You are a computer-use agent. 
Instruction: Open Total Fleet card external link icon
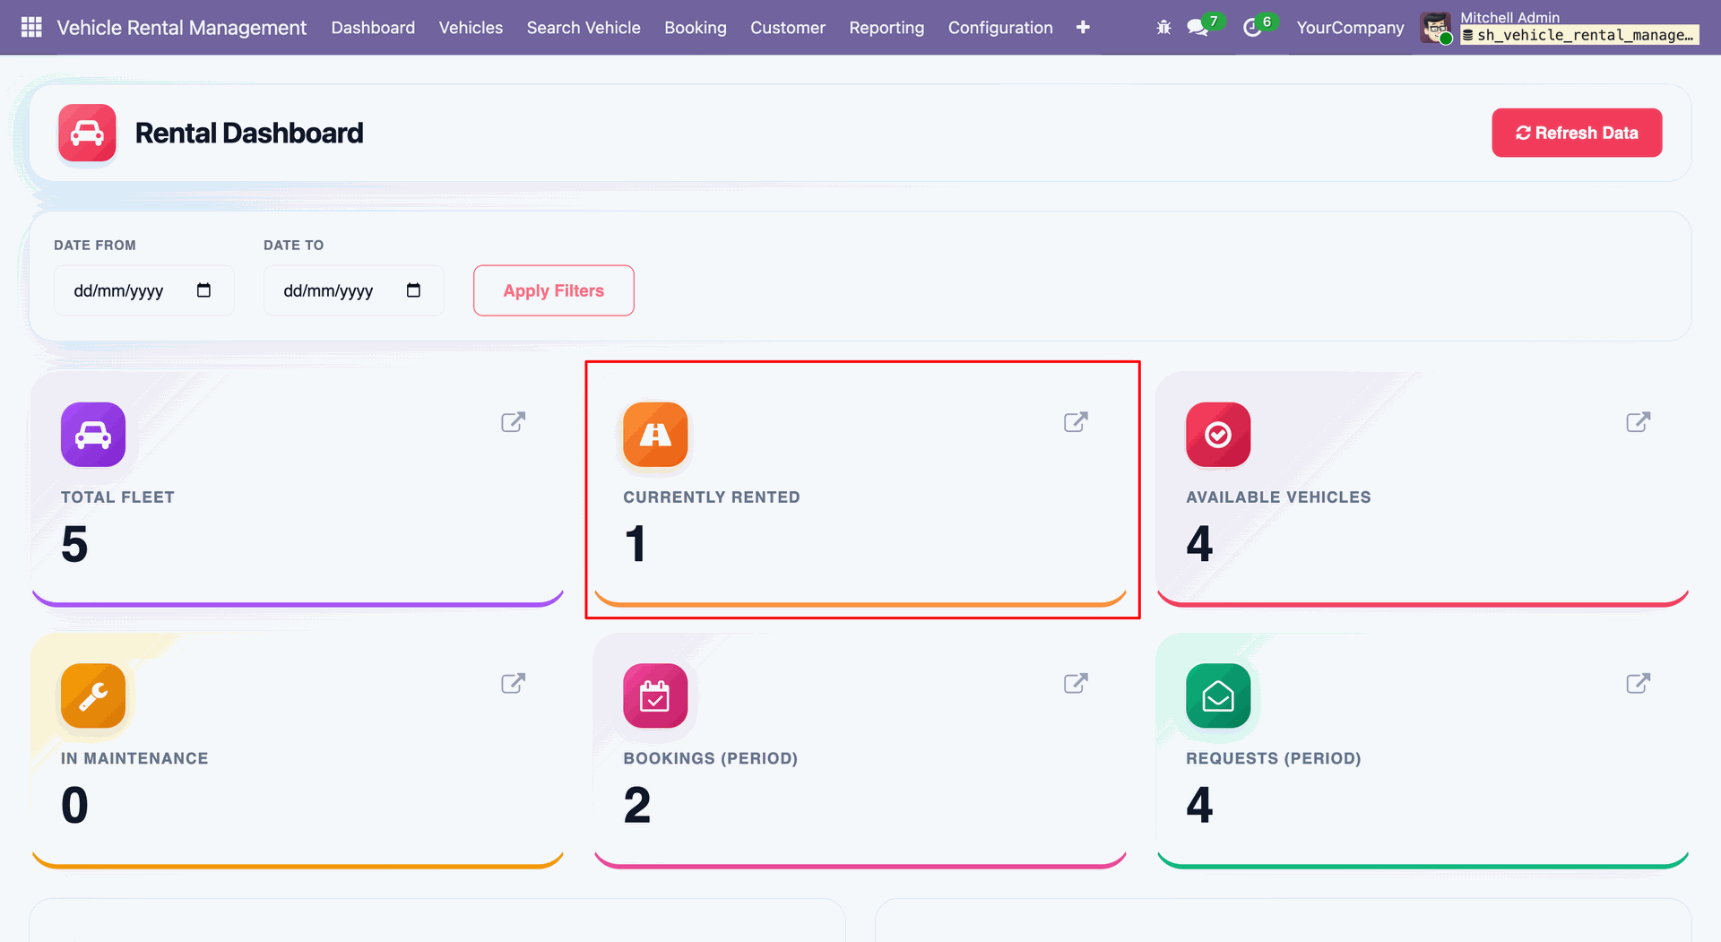(x=513, y=422)
